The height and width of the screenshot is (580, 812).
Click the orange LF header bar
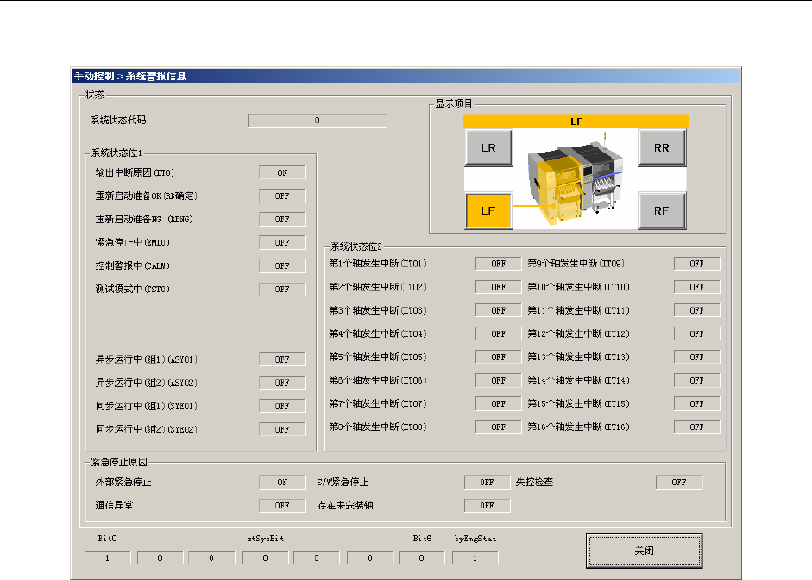(576, 122)
